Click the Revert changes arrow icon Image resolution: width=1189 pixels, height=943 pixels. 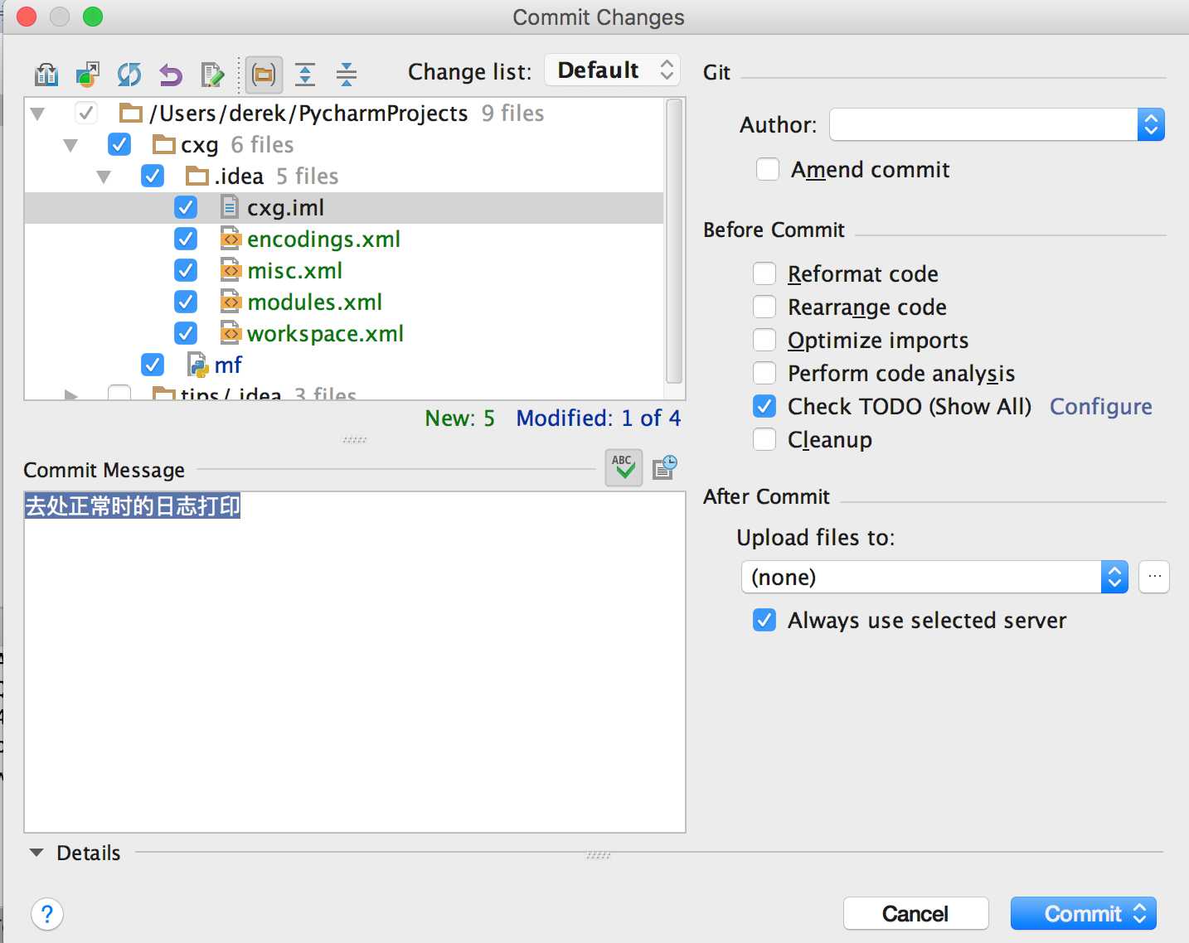click(171, 75)
